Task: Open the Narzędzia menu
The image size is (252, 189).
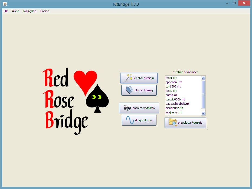Action: pyautogui.click(x=30, y=11)
